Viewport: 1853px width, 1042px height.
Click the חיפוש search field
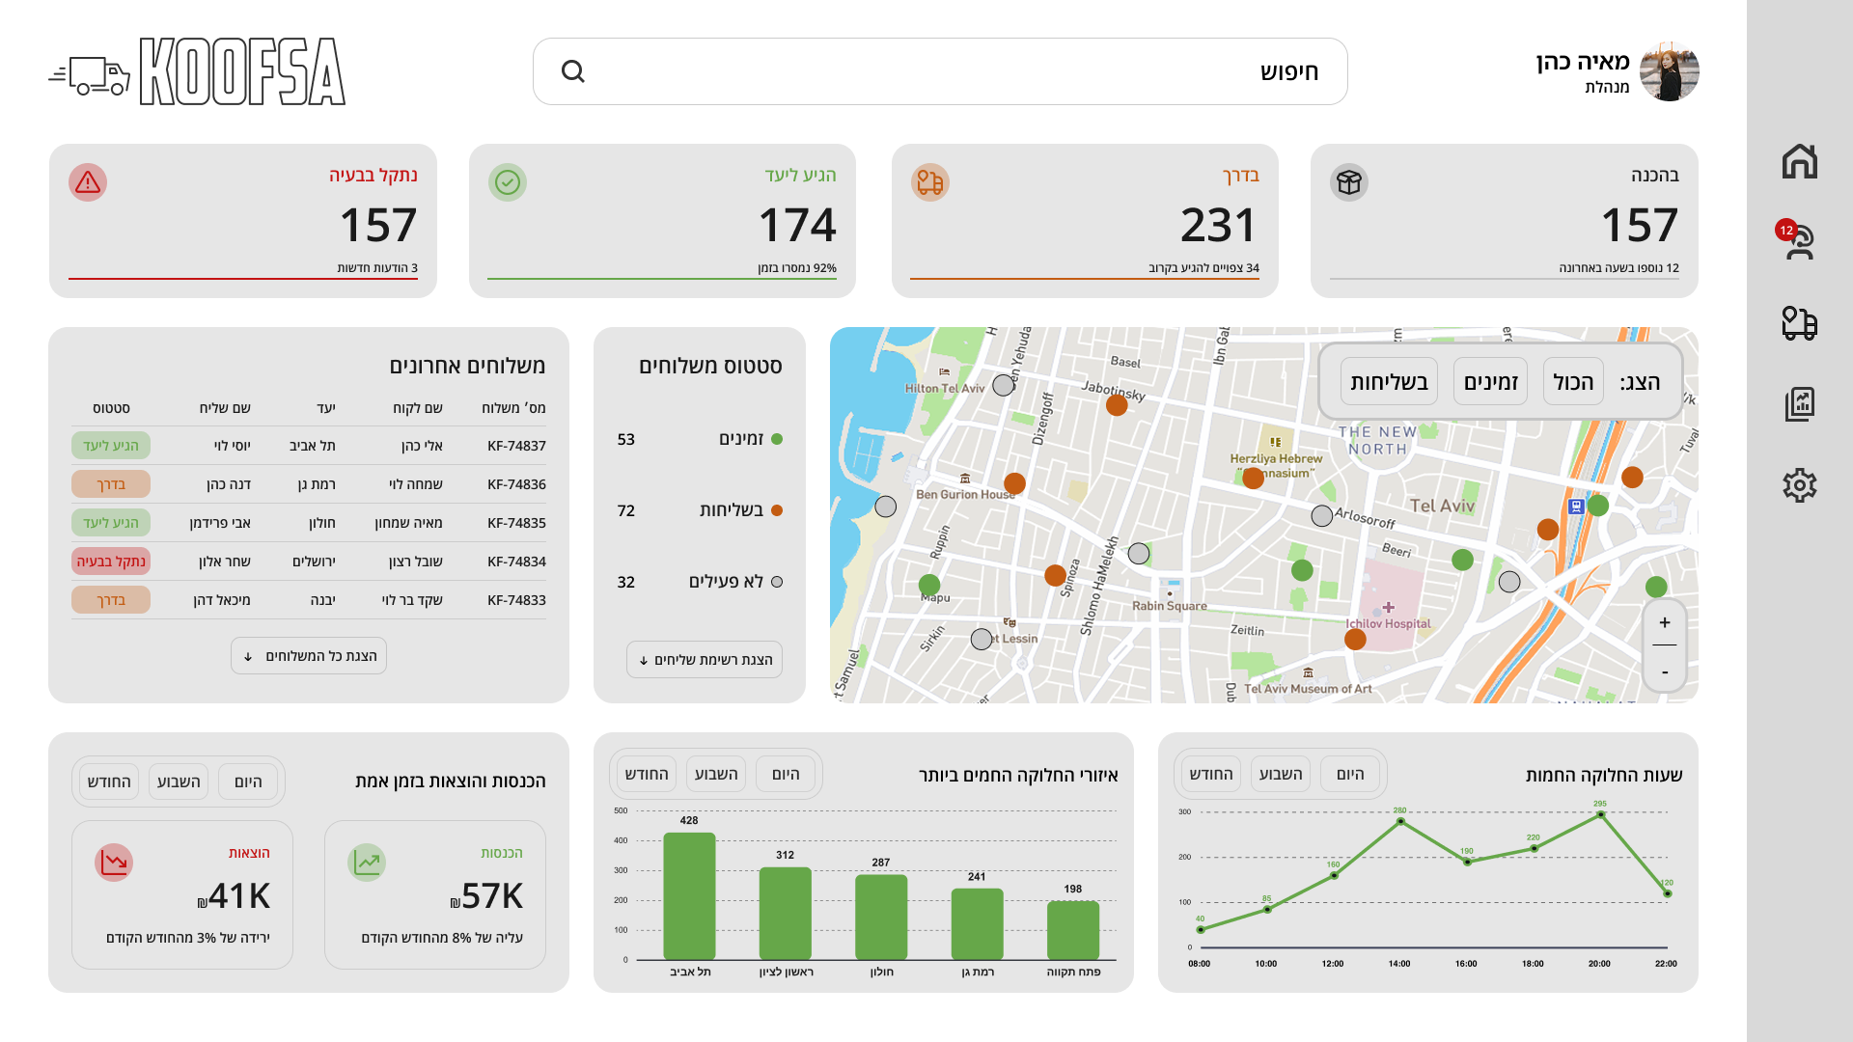(940, 71)
